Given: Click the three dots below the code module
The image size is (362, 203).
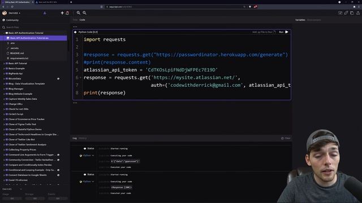Looking at the screenshot, I should click(75, 103).
